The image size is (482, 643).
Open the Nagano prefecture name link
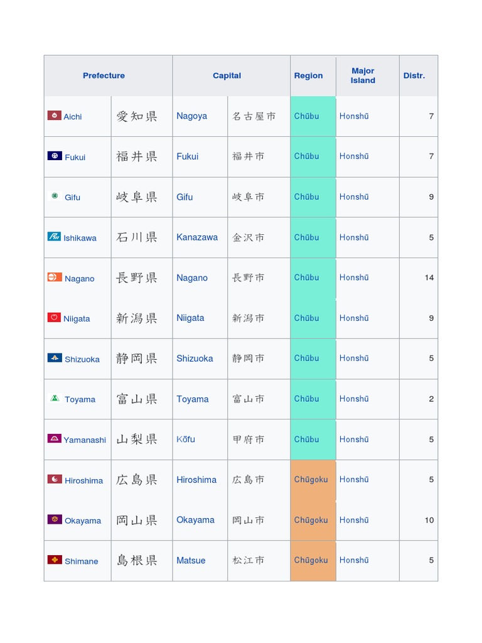80,278
